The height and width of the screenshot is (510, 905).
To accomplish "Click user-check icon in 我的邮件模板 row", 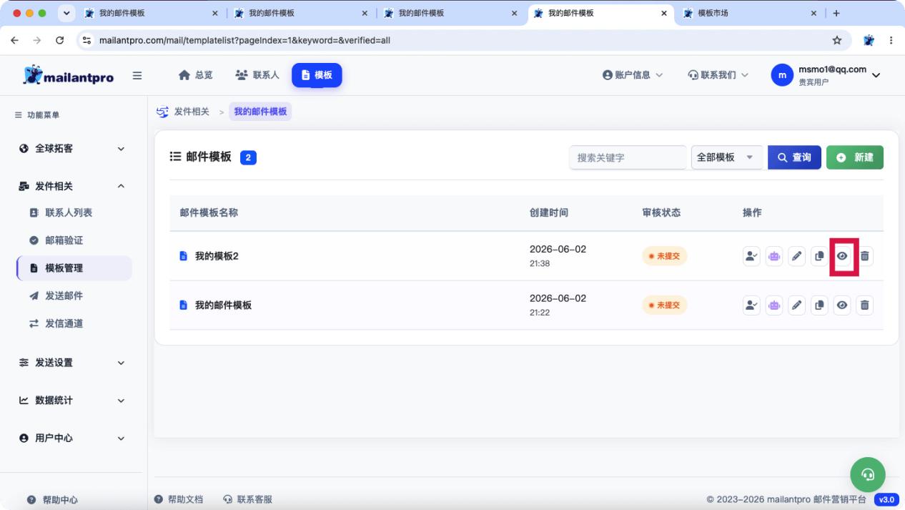I will [x=751, y=305].
